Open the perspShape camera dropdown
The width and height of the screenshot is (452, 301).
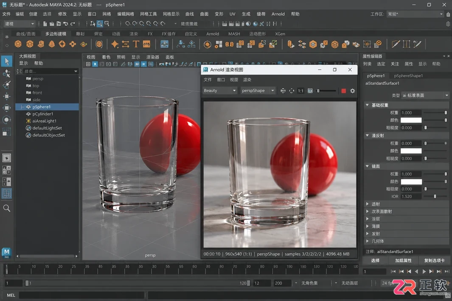point(258,91)
